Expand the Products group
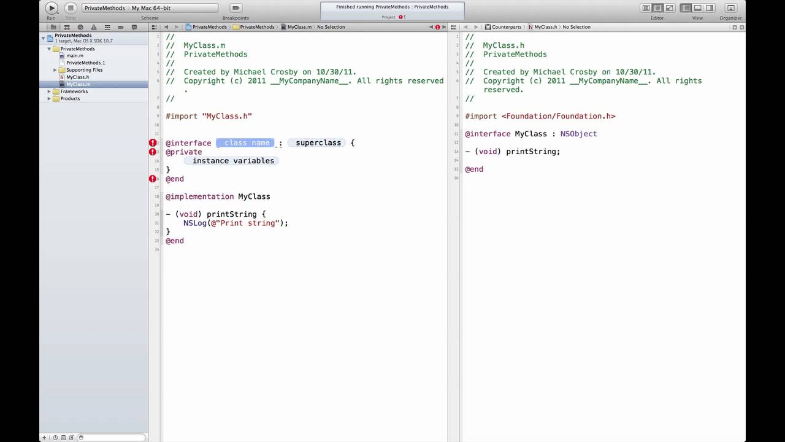785x442 pixels. [x=49, y=98]
